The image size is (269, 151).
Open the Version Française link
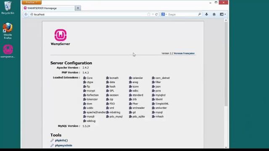(184, 53)
